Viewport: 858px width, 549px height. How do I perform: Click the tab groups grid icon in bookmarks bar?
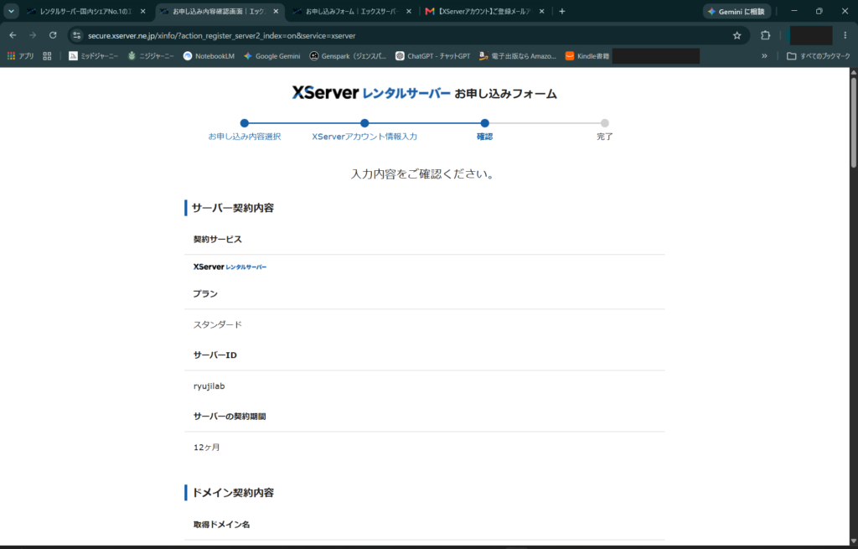pyautogui.click(x=47, y=56)
